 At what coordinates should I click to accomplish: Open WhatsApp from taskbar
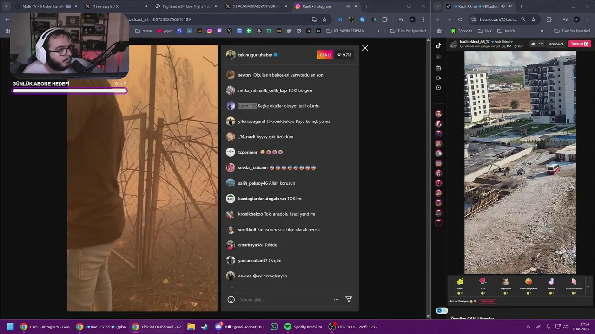[x=274, y=327]
